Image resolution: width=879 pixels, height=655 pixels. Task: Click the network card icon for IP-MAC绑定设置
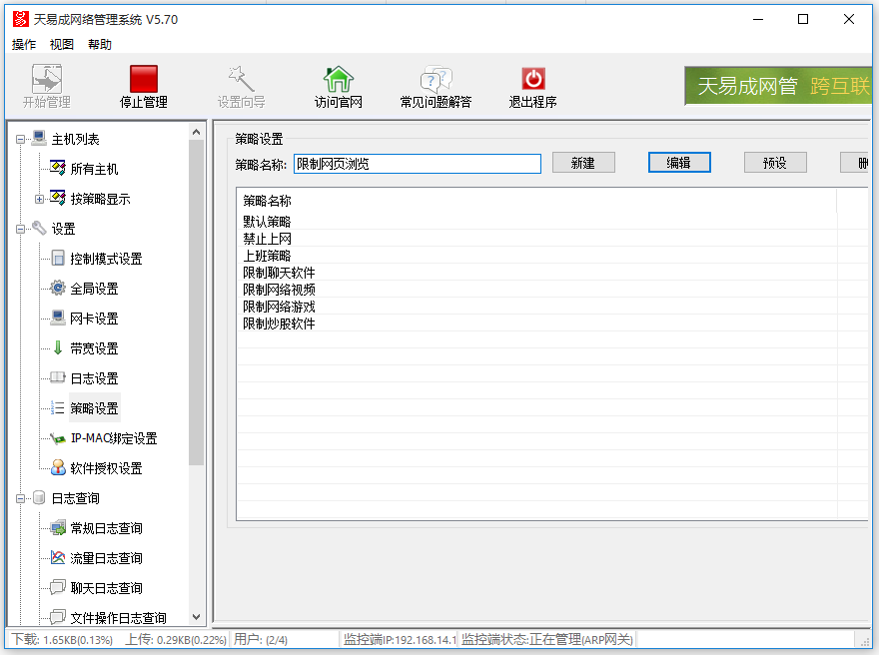point(58,438)
